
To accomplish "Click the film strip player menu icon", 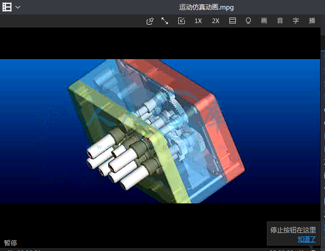I will click(7, 7).
